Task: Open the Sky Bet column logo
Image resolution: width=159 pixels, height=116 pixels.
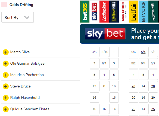Action: pyautogui.click(x=94, y=11)
